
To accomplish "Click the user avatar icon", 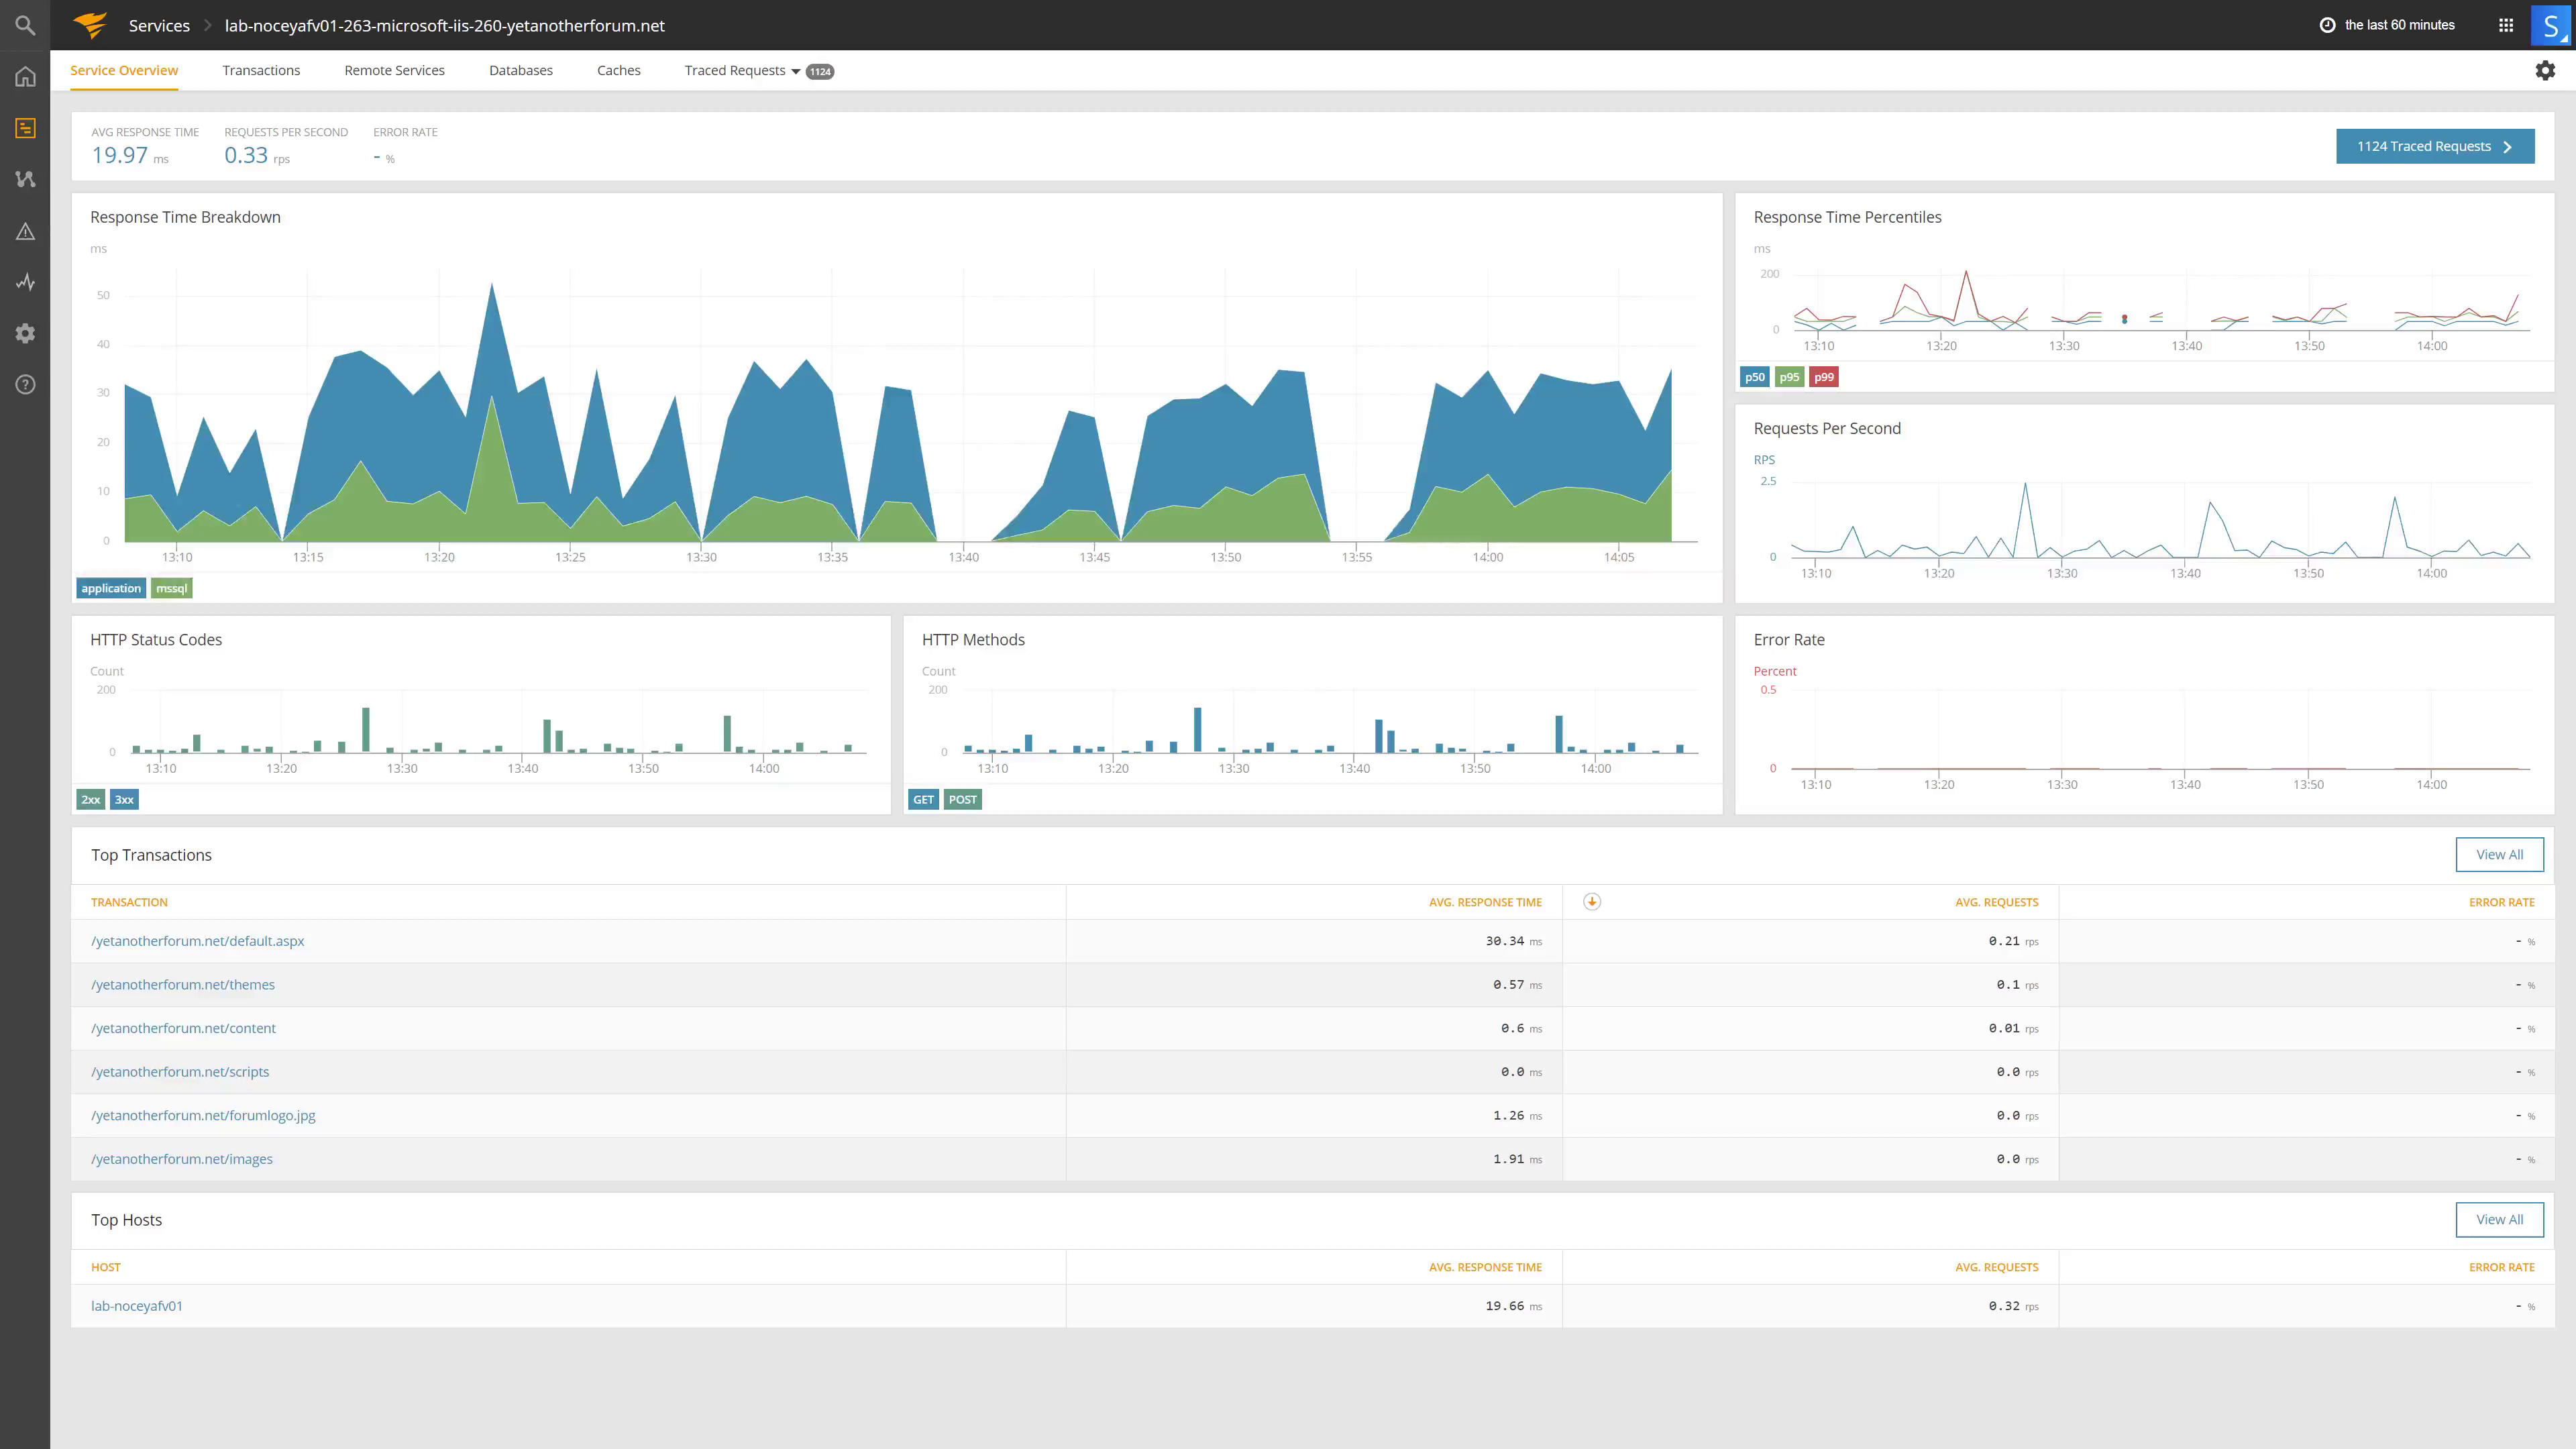I will (x=2551, y=25).
